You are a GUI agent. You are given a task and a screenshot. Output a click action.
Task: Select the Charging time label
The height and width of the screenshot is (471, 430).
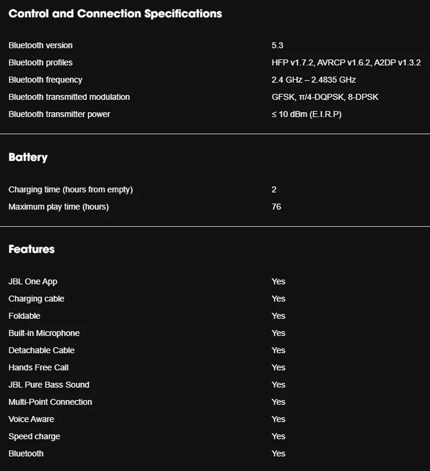pos(71,189)
